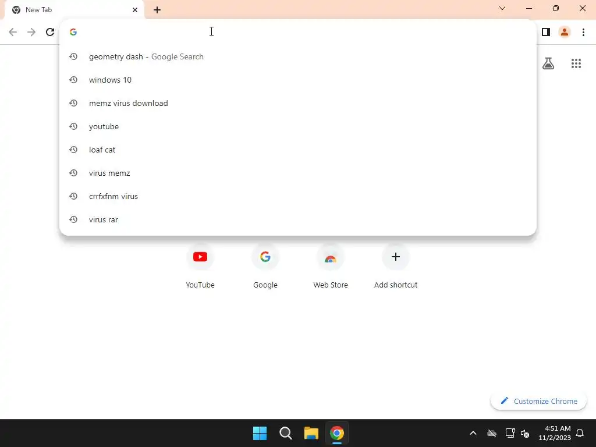Screen dimensions: 596x447
Task: Click history icon beside loaf cat
Action: 73,150
